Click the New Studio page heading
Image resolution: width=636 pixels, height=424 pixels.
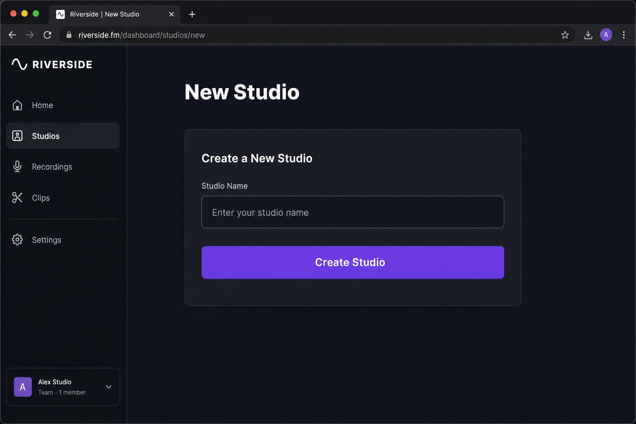242,92
